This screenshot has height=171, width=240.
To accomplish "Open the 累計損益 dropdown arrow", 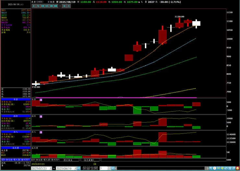I will 80,160.
